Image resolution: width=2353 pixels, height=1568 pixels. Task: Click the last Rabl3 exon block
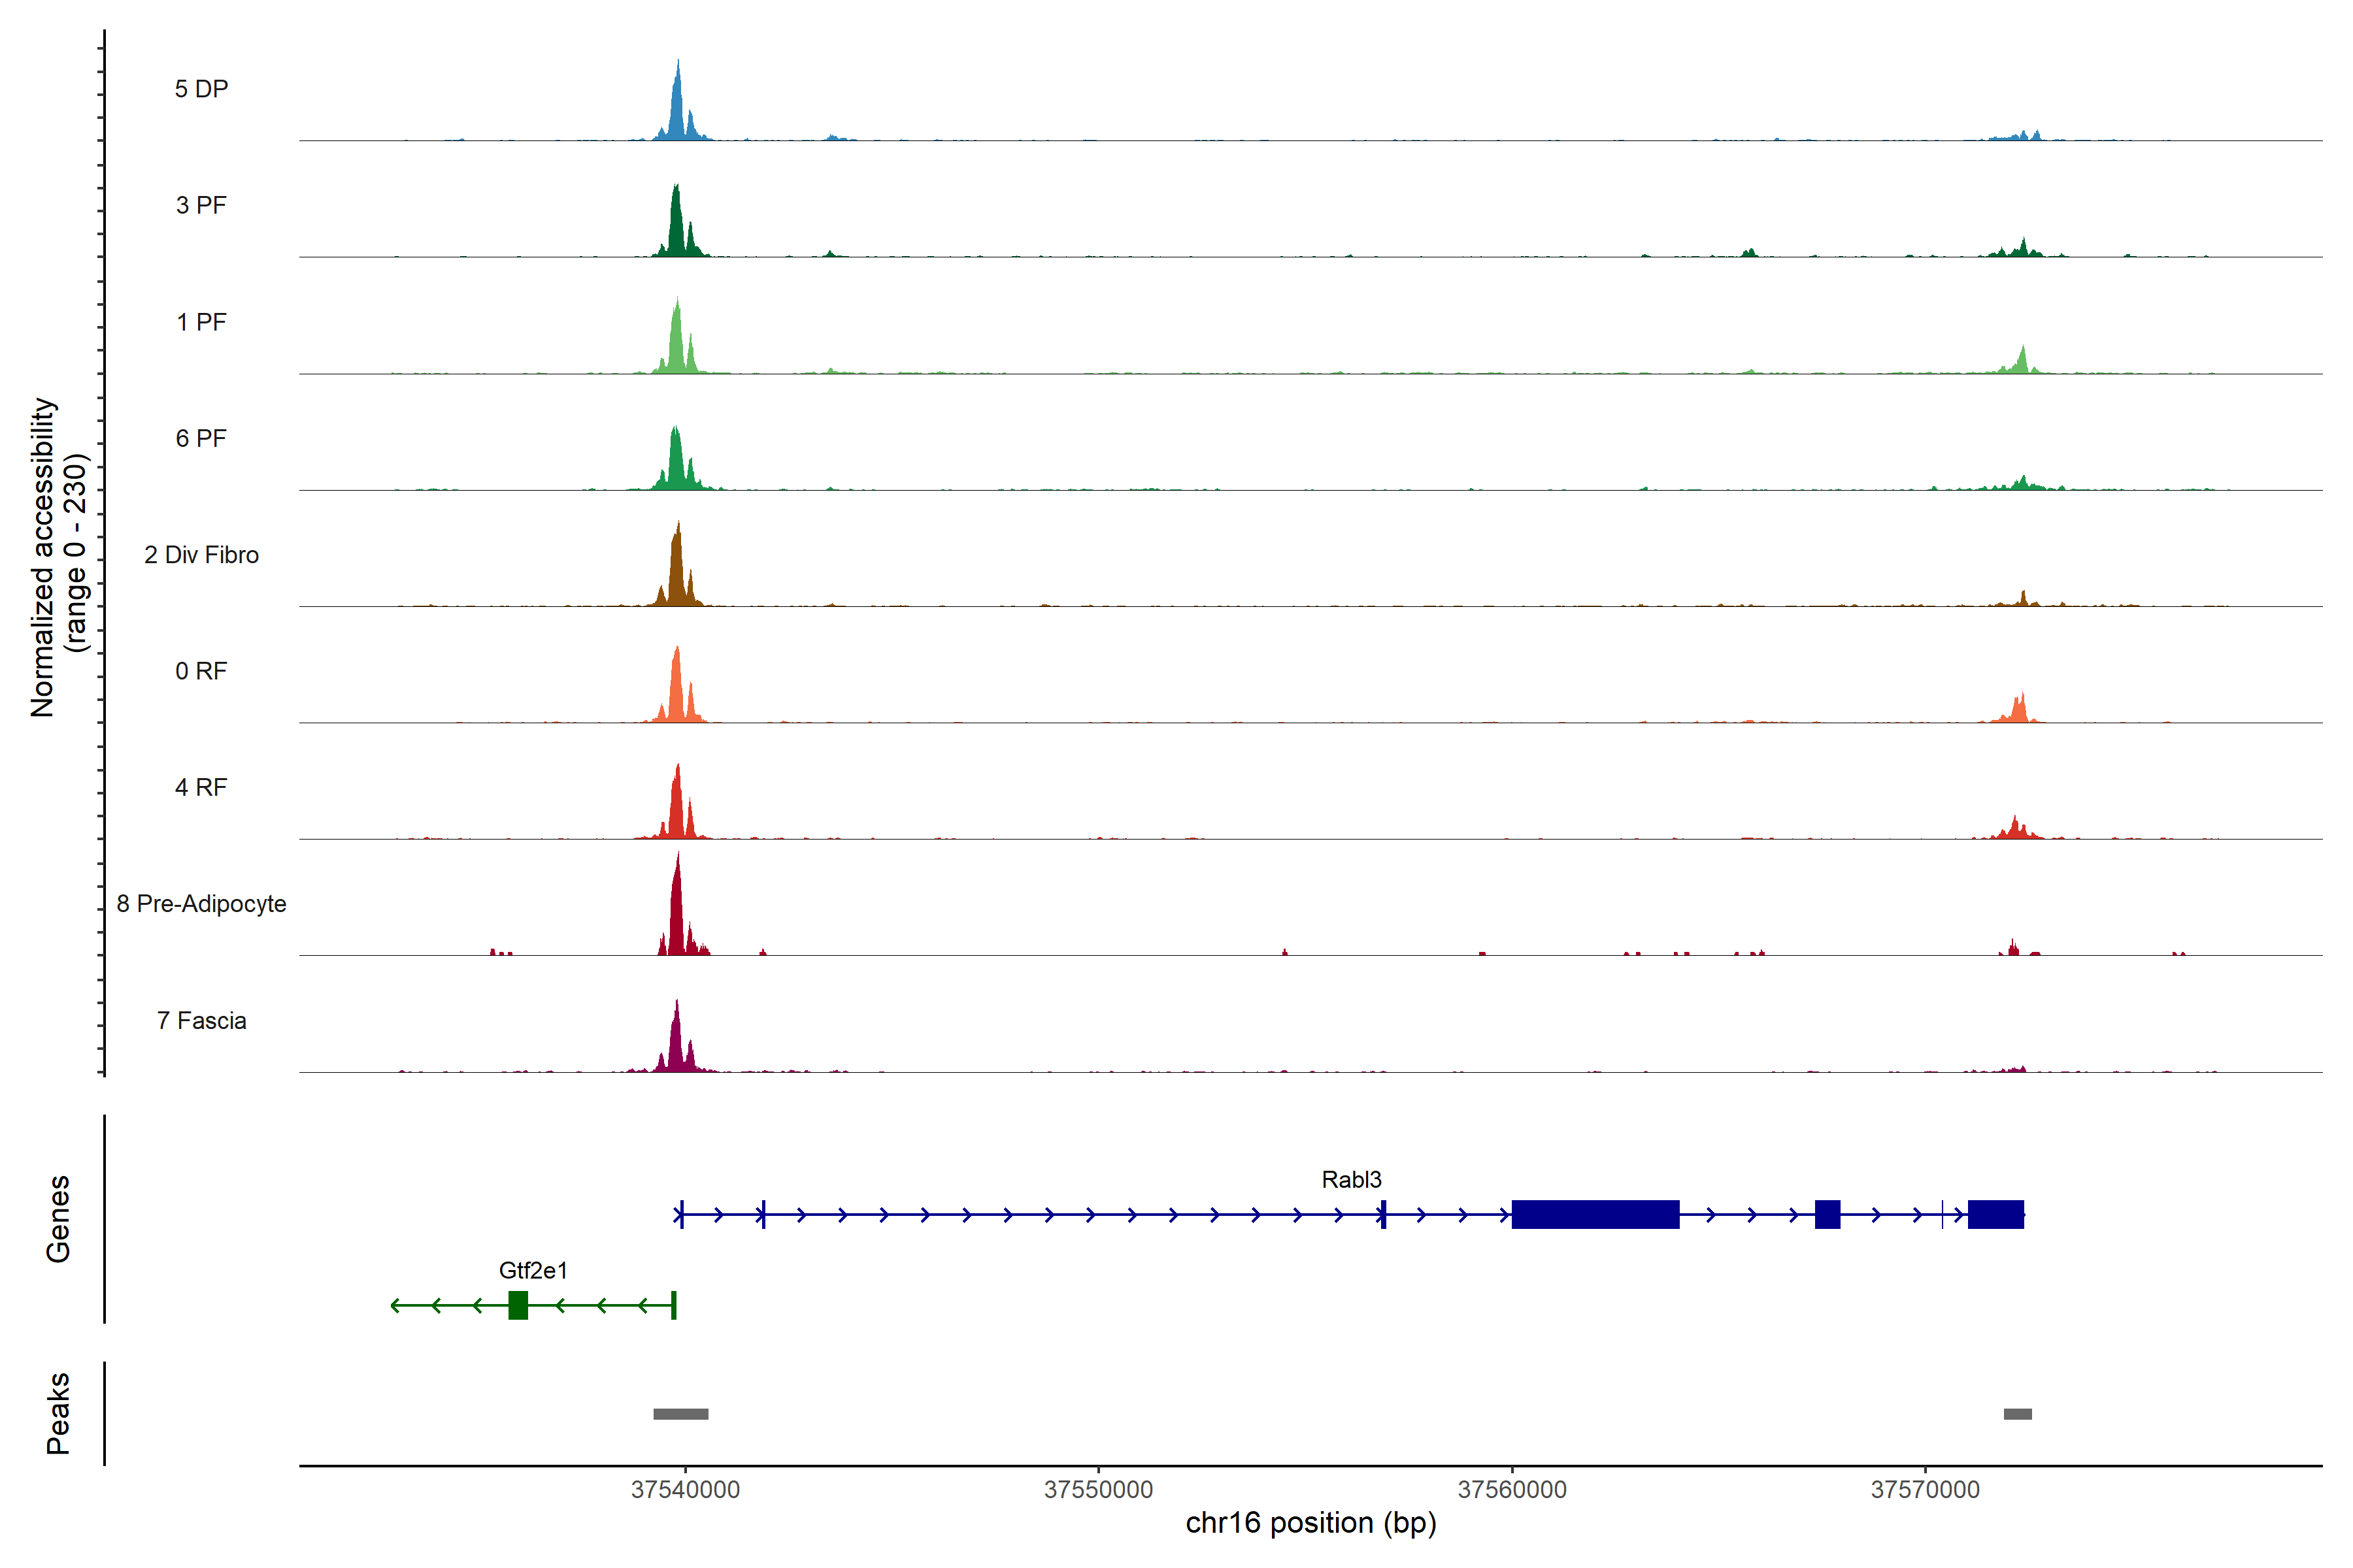tap(1995, 1214)
